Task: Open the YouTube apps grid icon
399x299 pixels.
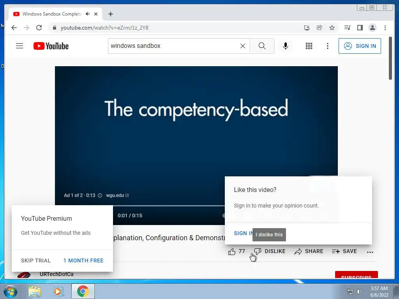Action: [x=309, y=46]
